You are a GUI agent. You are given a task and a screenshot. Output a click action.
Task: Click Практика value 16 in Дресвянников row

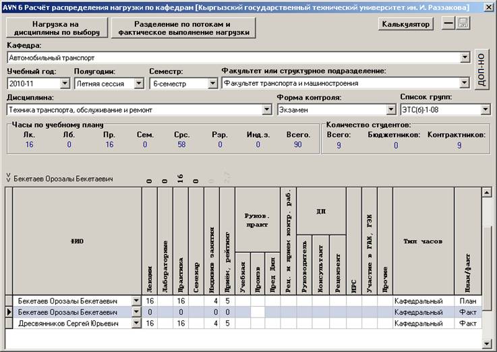tap(181, 323)
